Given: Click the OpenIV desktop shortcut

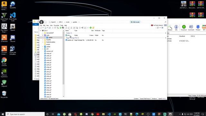Looking at the screenshot, I should 13,27.
